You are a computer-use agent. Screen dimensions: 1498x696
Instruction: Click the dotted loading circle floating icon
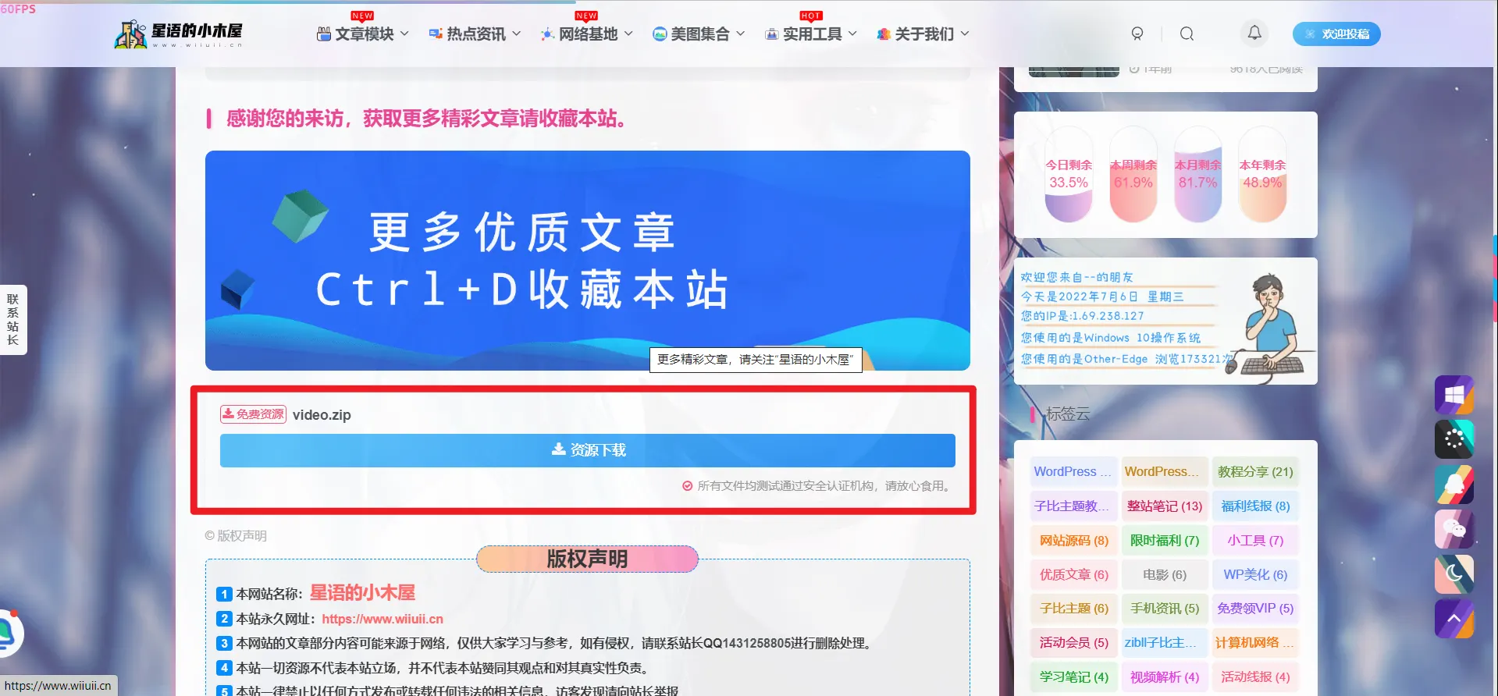[1454, 439]
